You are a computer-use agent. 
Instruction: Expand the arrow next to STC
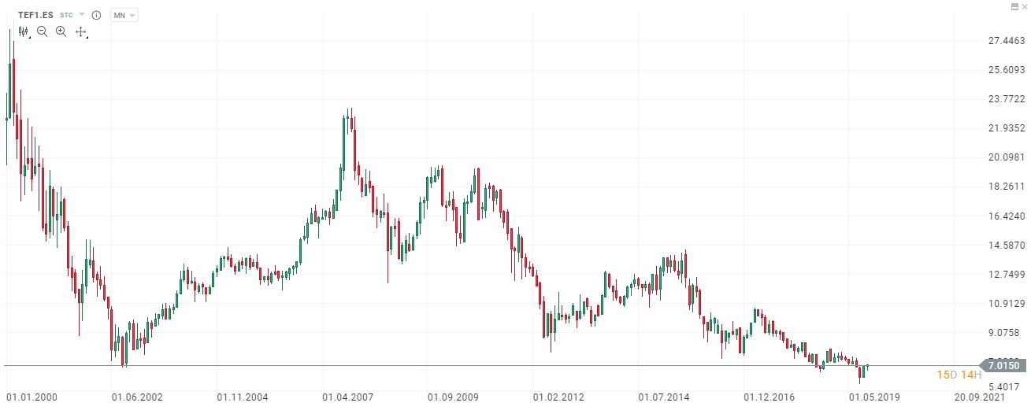82,15
